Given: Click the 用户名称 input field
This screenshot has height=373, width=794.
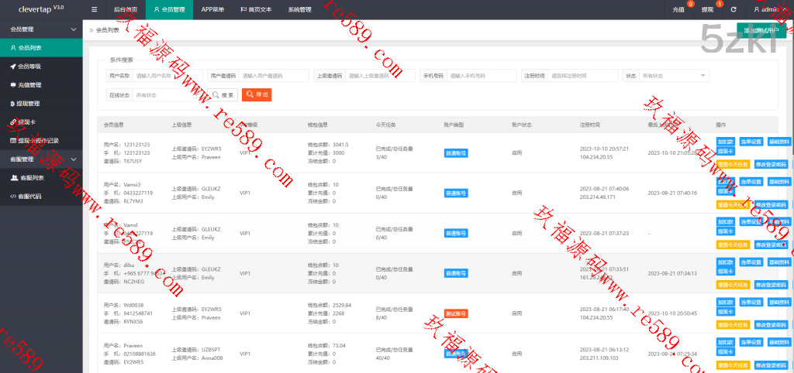Looking at the screenshot, I should click(x=167, y=76).
